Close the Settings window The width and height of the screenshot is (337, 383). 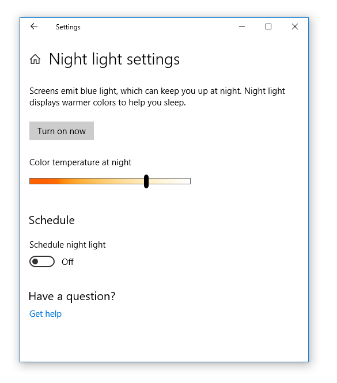tap(295, 26)
